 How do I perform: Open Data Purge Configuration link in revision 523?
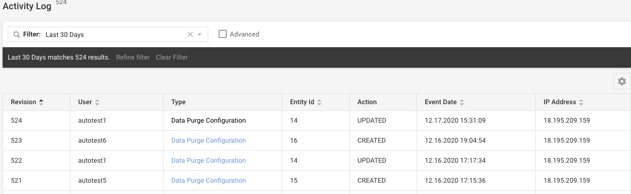click(x=208, y=141)
